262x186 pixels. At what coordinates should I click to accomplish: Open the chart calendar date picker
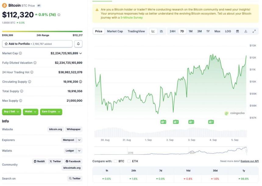[x=237, y=31]
